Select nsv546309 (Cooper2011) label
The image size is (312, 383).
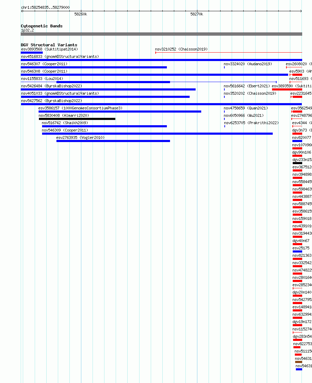65,130
